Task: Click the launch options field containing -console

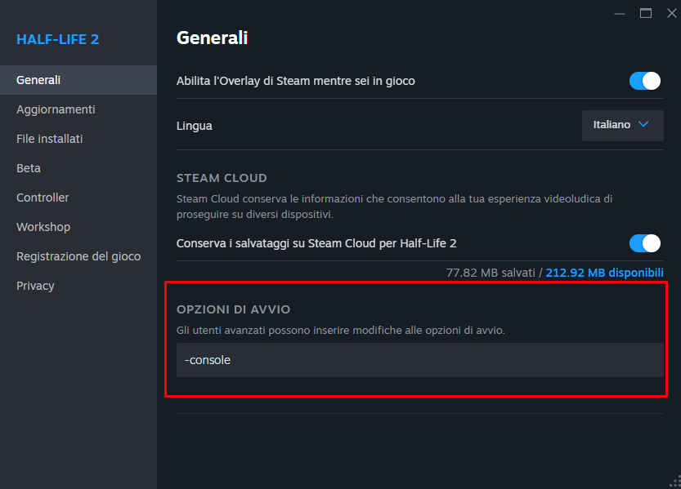Action: pos(419,360)
